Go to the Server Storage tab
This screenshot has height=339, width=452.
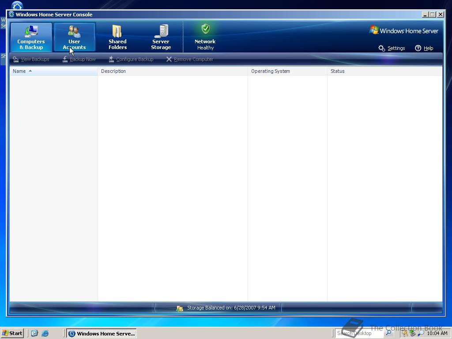pos(161,37)
